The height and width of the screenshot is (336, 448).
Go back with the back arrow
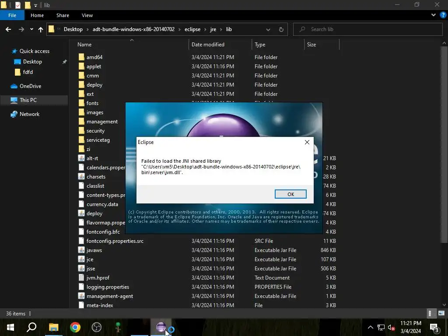(x=8, y=29)
